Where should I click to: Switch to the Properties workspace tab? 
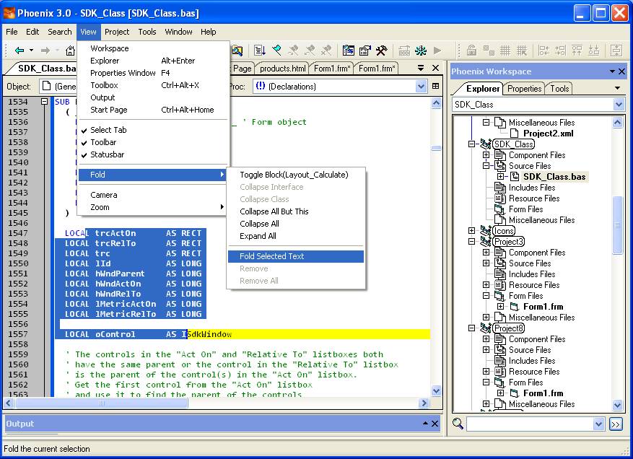click(x=525, y=89)
